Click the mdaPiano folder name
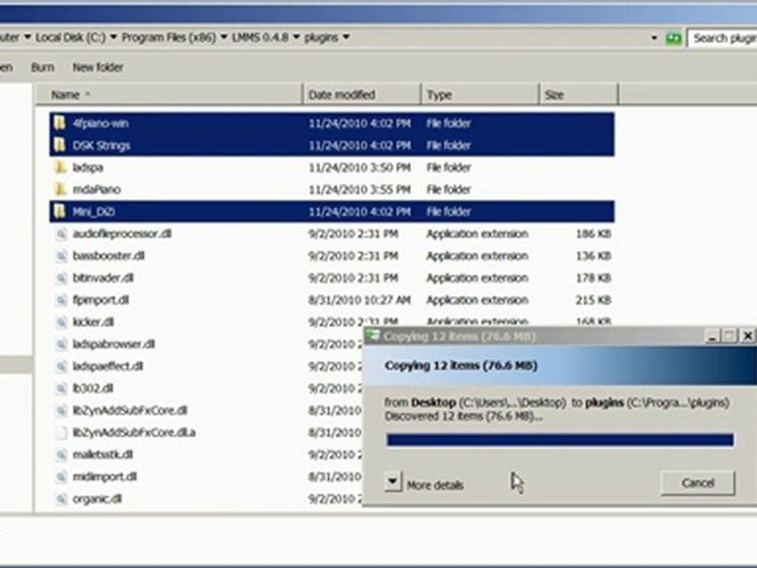This screenshot has height=568, width=757. click(x=96, y=189)
